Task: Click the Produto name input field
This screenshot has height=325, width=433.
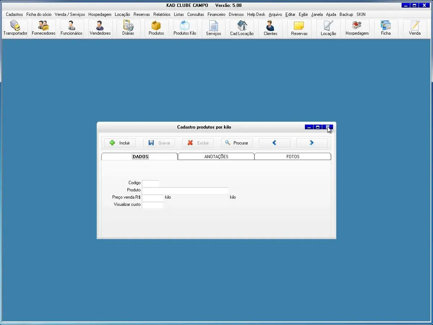Action: click(x=185, y=190)
